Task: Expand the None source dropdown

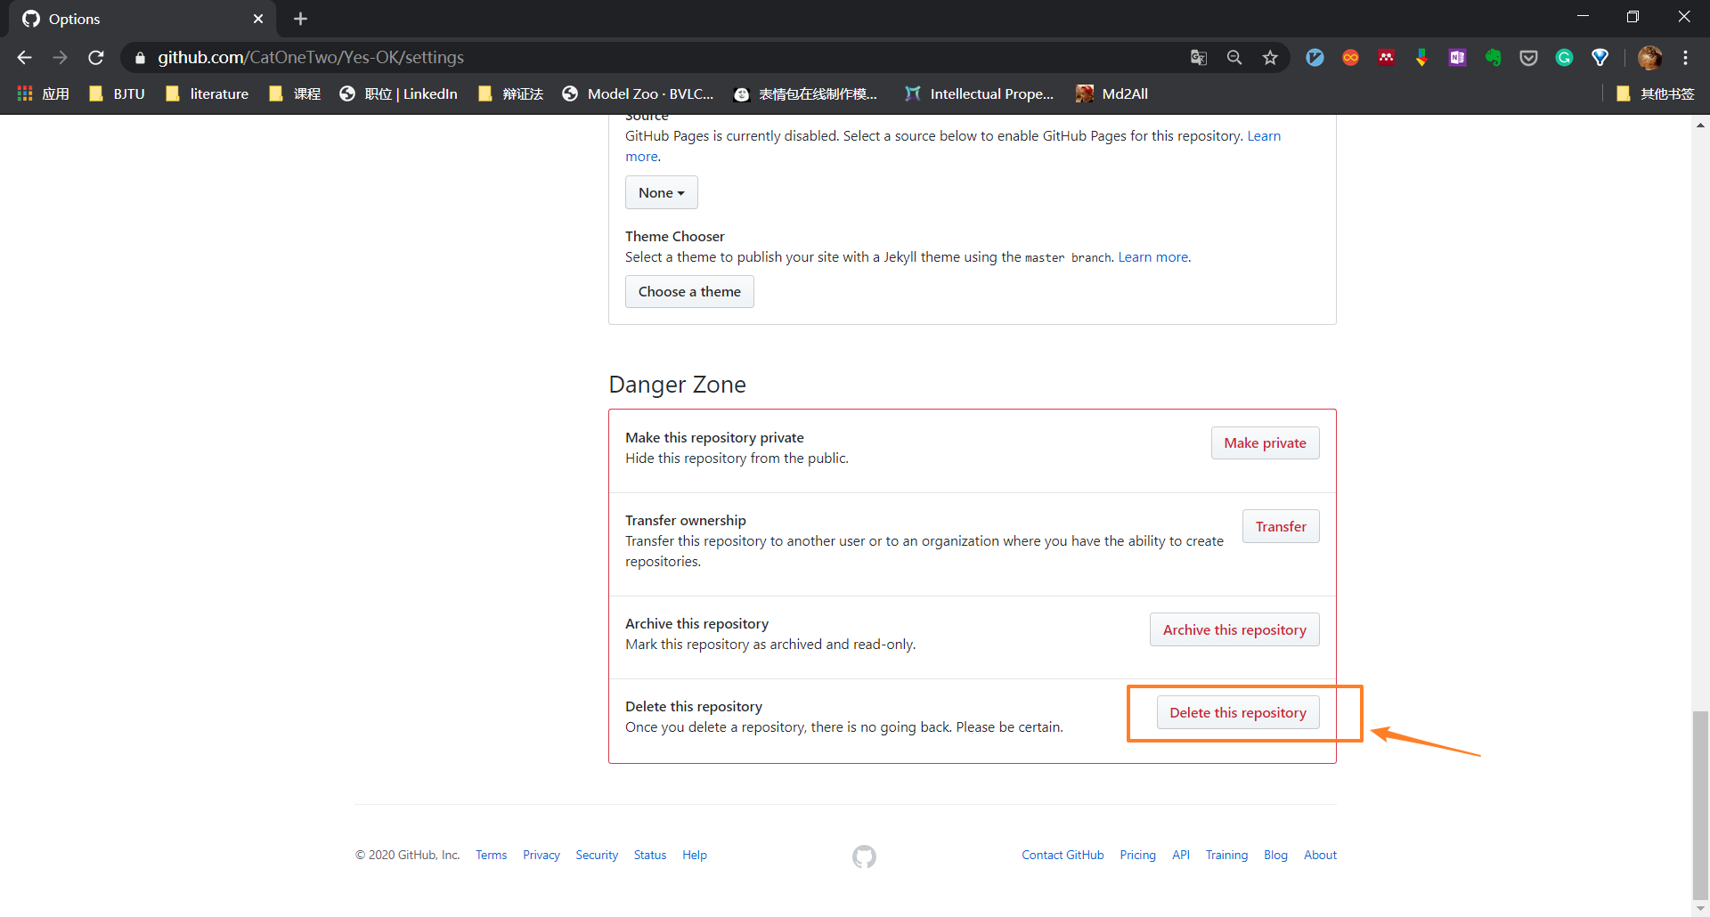Action: click(x=661, y=193)
